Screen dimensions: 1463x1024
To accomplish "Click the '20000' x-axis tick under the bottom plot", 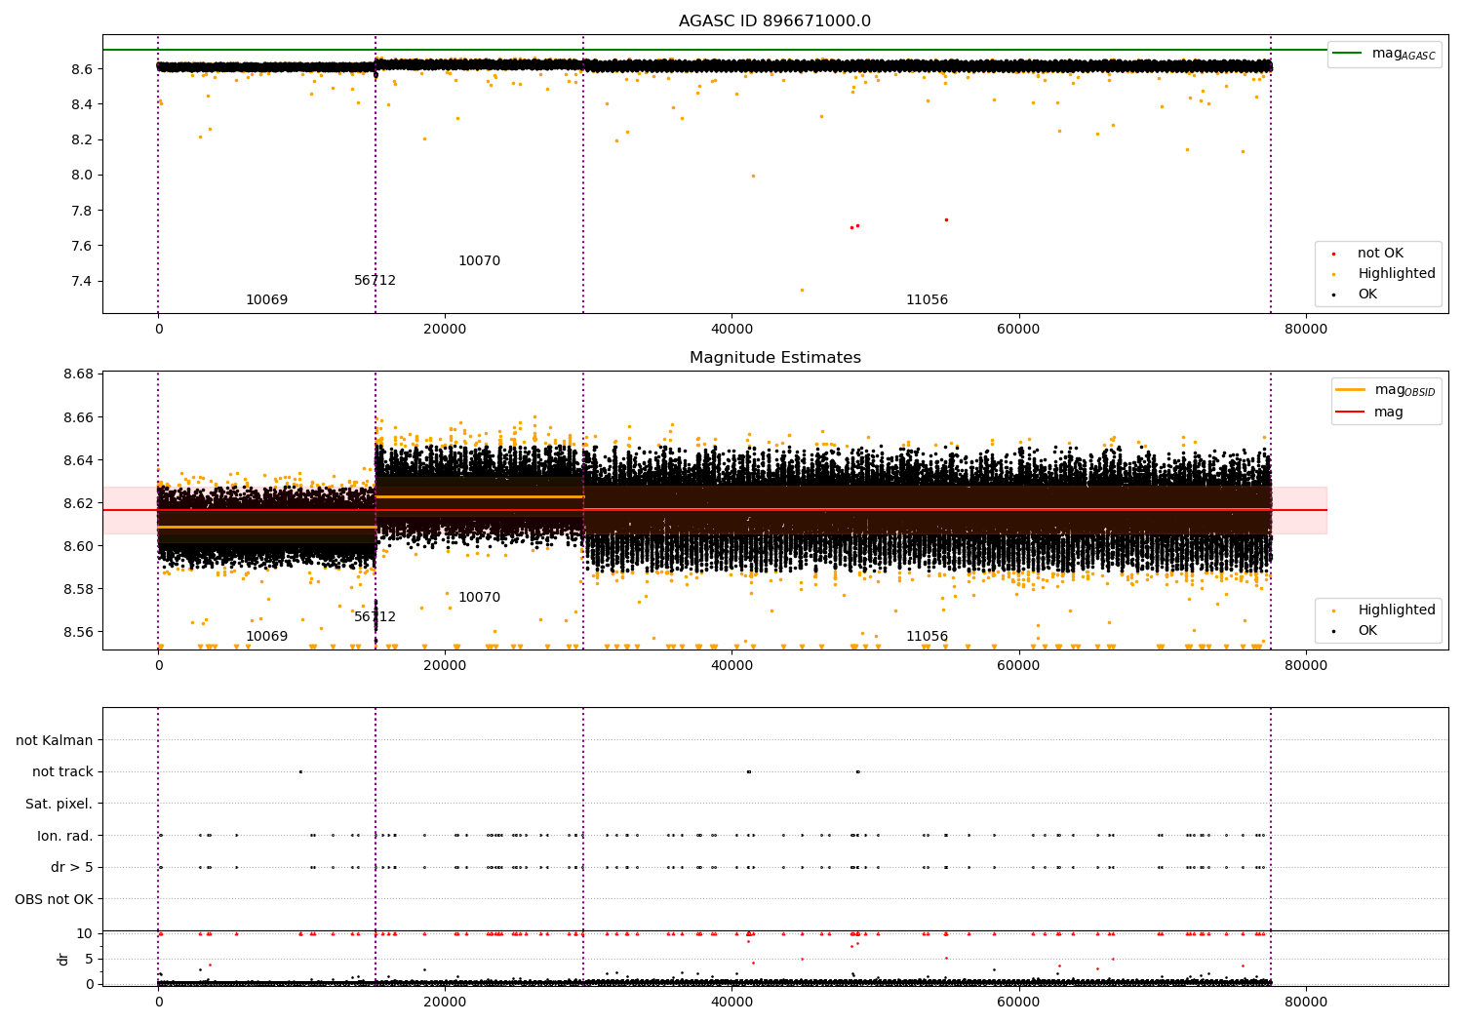I will point(445,1001).
